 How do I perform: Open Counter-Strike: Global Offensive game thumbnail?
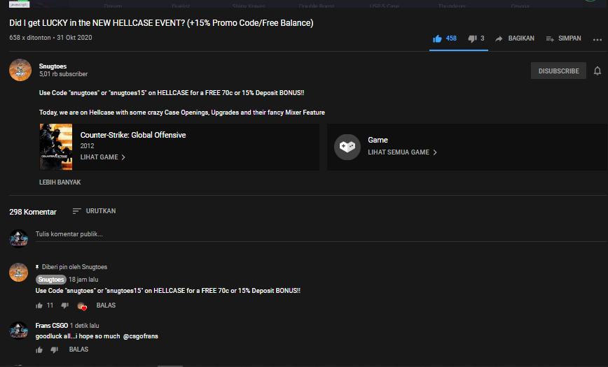pyautogui.click(x=56, y=147)
